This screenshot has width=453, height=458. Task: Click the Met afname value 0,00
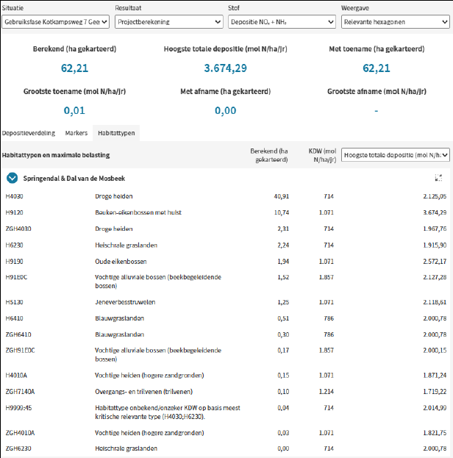225,111
